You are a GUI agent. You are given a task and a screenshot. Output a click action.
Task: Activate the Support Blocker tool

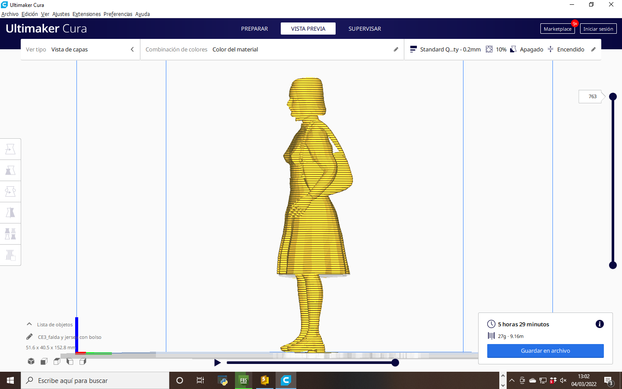coord(10,255)
